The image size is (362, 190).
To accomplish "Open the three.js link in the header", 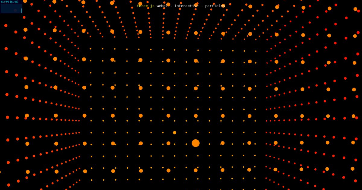I will point(145,6).
